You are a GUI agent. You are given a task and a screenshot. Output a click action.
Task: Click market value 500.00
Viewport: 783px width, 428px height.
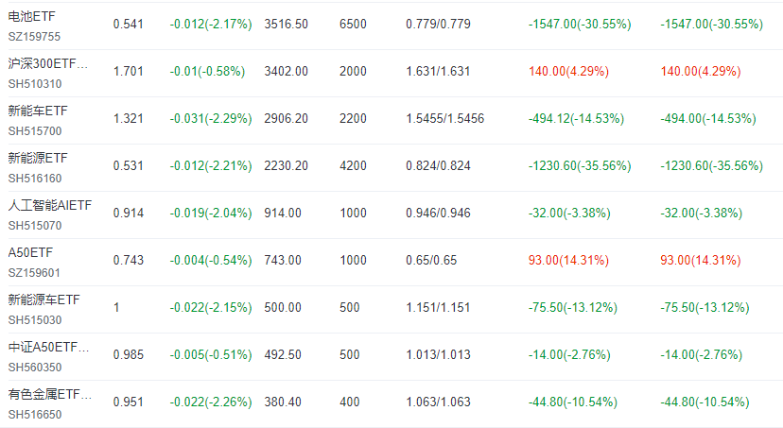(283, 307)
